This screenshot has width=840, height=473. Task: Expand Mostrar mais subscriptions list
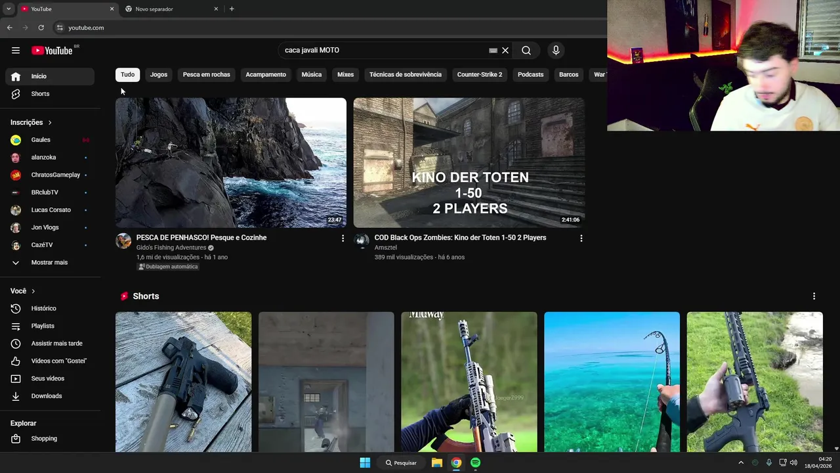pos(50,263)
